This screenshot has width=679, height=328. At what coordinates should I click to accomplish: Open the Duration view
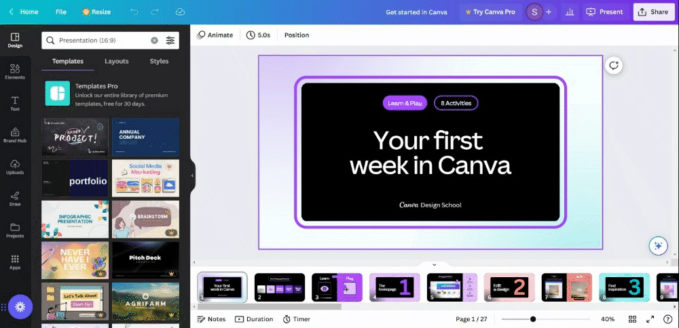click(x=254, y=319)
